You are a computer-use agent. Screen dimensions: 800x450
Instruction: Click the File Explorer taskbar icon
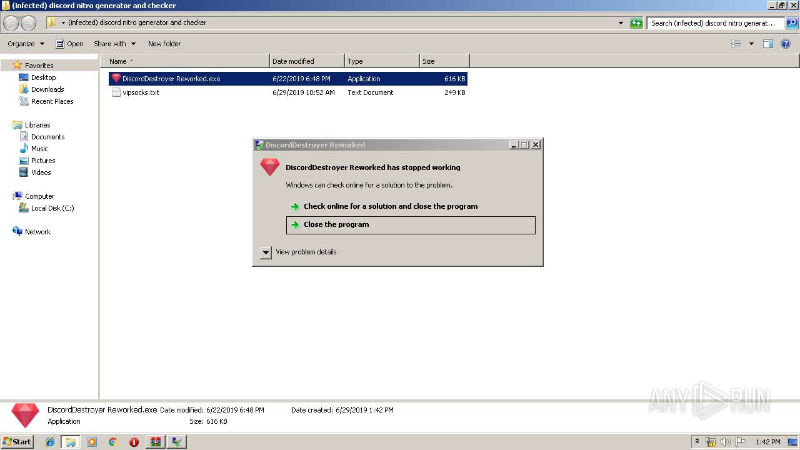(71, 442)
